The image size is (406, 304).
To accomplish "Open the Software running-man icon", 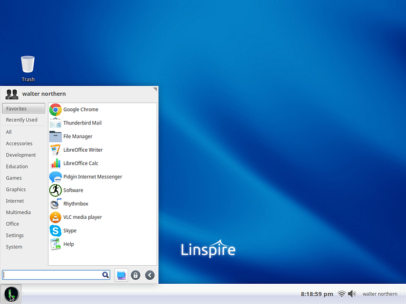I will (x=56, y=191).
